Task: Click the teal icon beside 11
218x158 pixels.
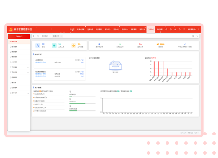Action: 54,45
